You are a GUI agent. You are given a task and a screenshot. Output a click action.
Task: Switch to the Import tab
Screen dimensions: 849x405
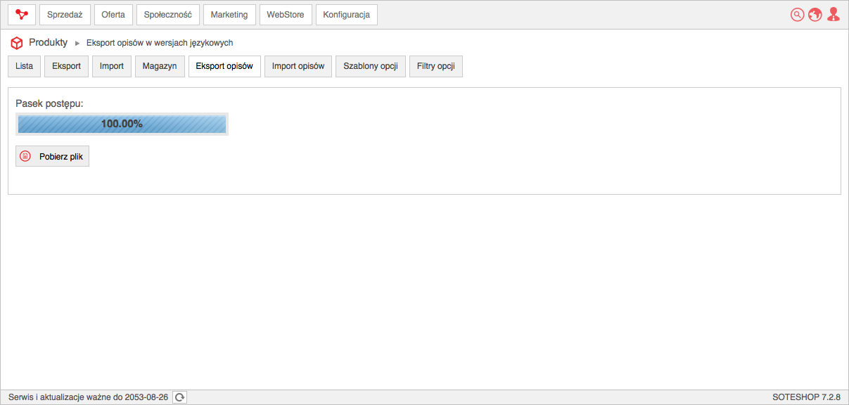[112, 66]
